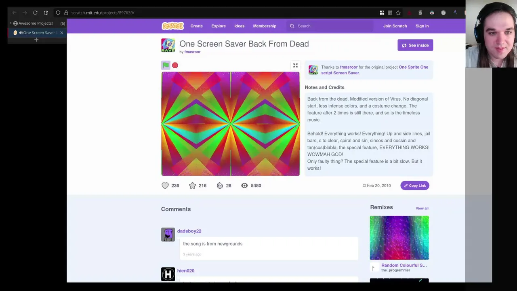Click Sign in
This screenshot has height=291, width=517.
[422, 26]
